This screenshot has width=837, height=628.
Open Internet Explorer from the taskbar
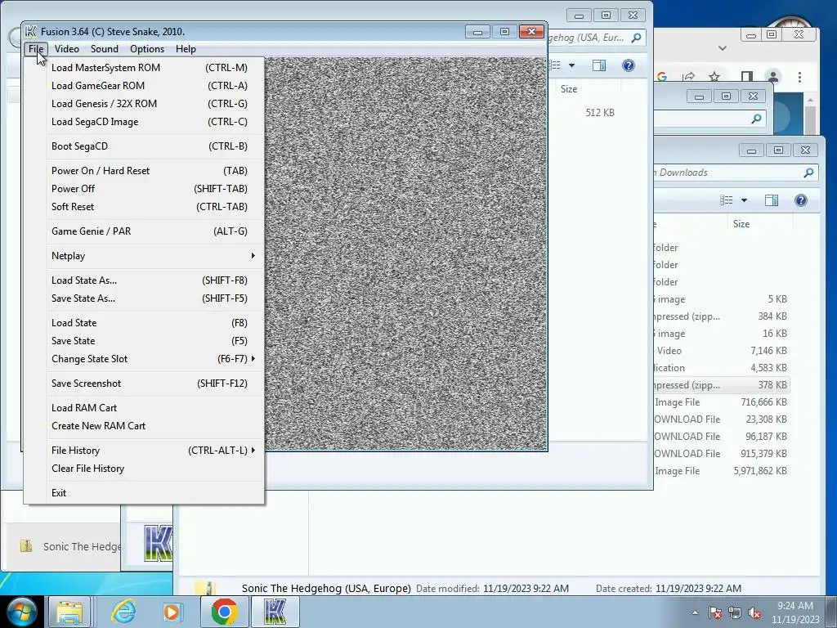tap(123, 612)
